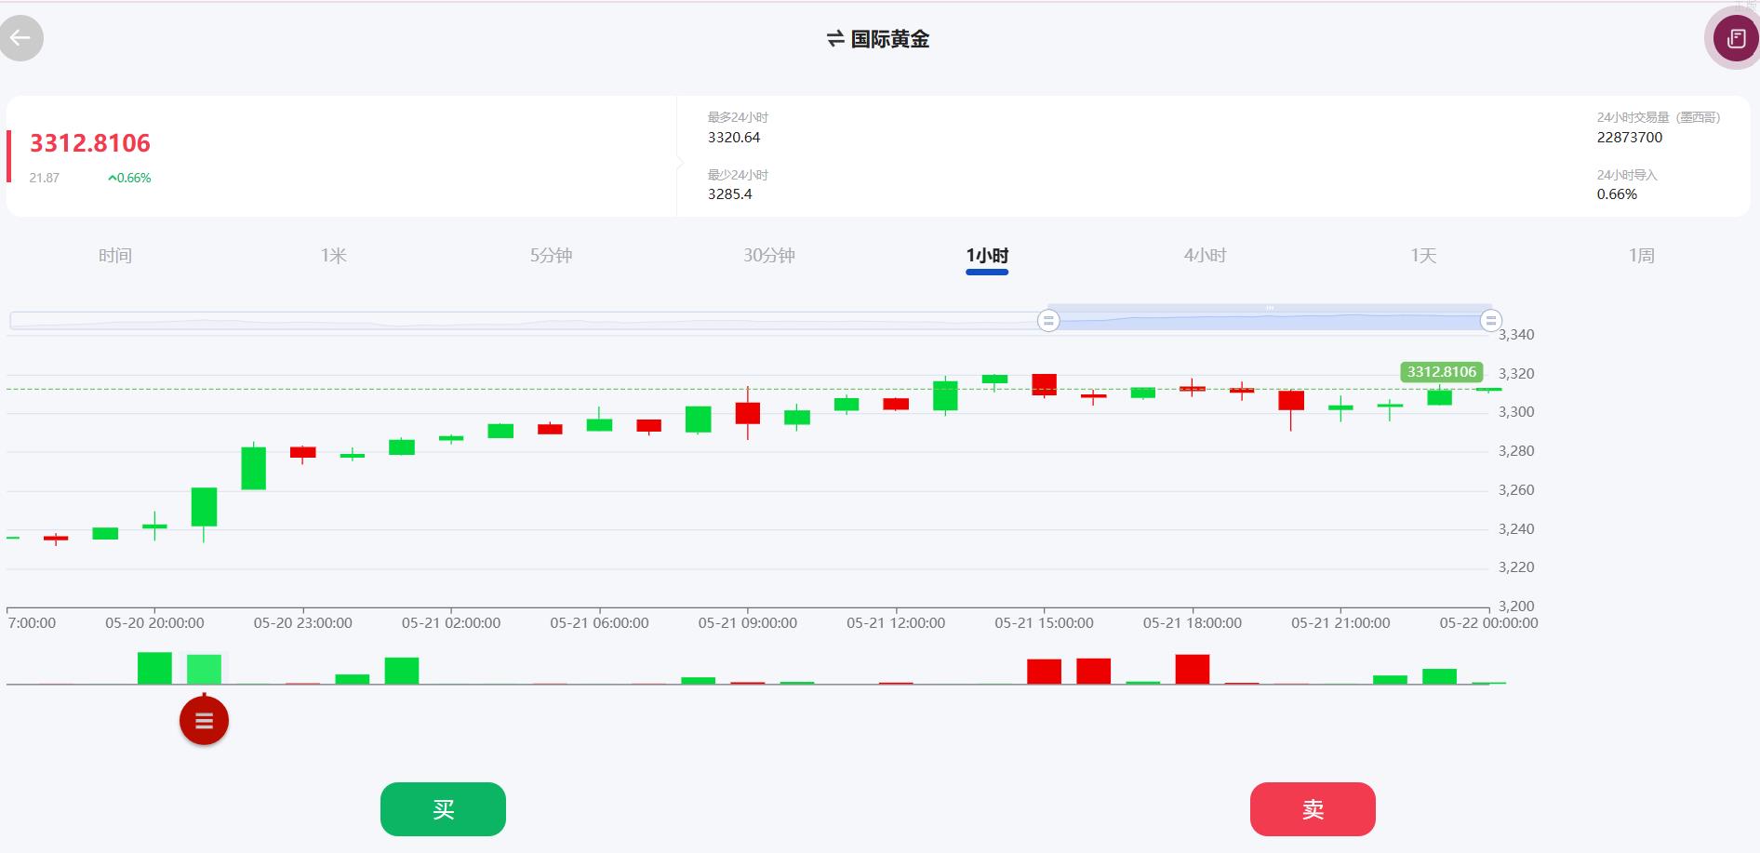Open the orders icon in top right
The image size is (1760, 853).
click(1735, 38)
